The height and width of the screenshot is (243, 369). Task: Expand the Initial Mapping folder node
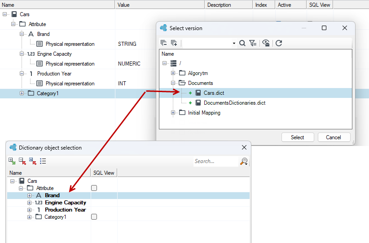pos(173,113)
